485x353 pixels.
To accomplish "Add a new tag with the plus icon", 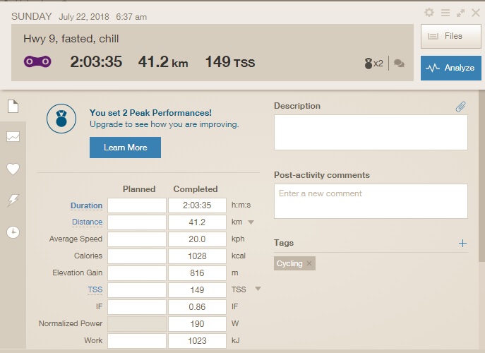I will 462,244.
